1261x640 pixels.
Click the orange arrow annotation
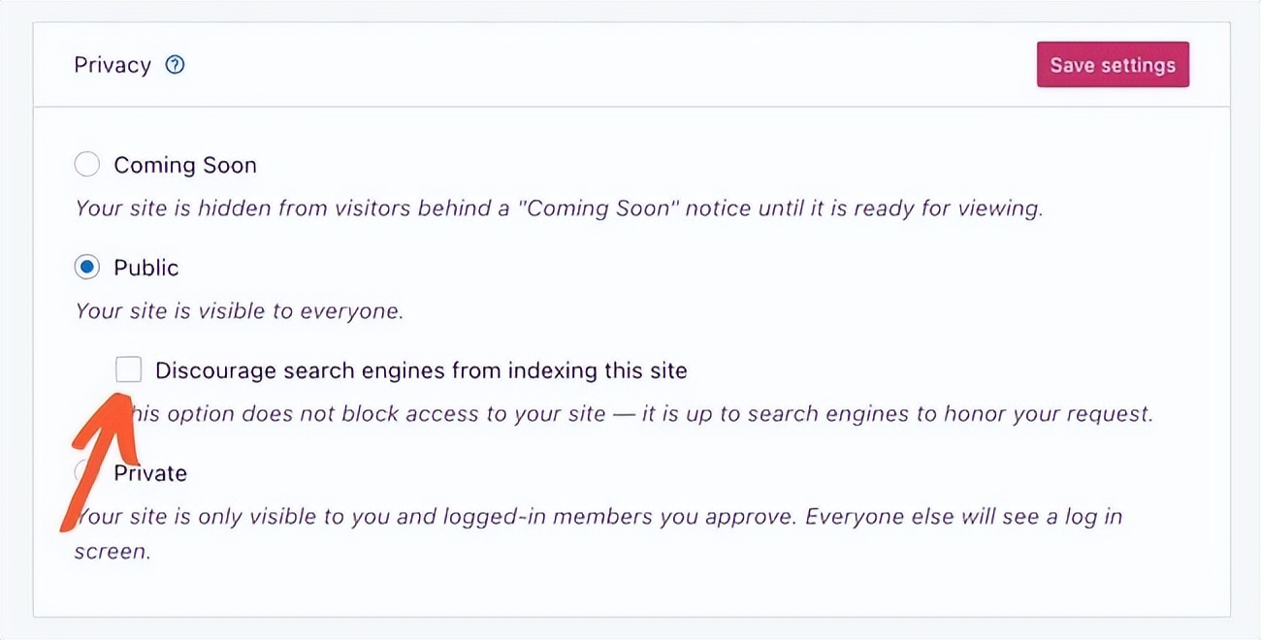[102, 461]
